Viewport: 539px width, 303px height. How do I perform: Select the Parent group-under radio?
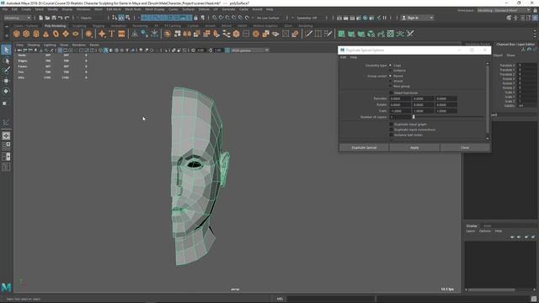coord(390,76)
